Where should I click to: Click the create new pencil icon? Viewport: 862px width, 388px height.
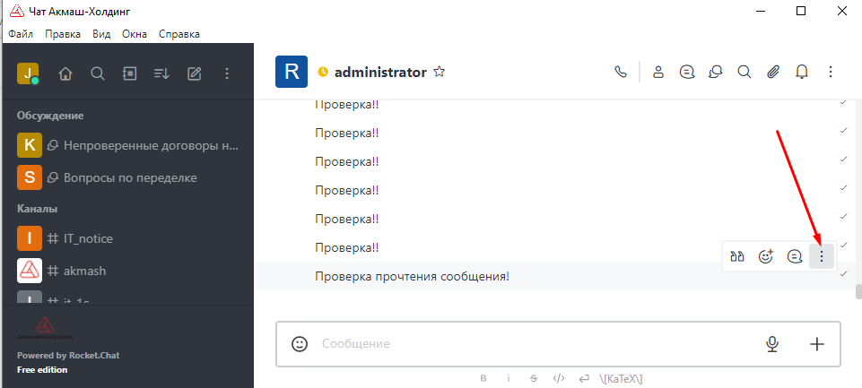coord(194,73)
